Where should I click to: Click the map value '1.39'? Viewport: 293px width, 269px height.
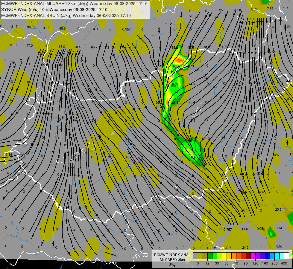coord(286,8)
